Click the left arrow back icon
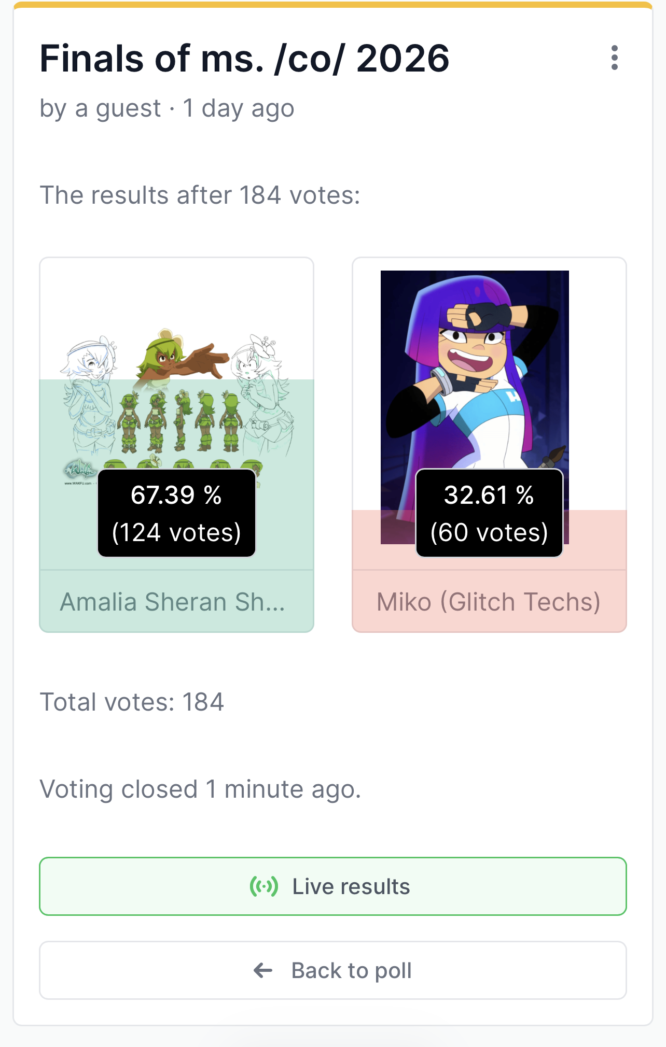The width and height of the screenshot is (666, 1047). coord(263,970)
